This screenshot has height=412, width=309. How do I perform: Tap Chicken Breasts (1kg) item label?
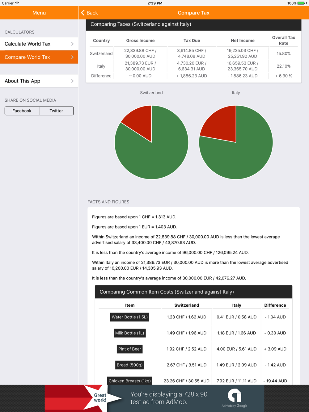tap(130, 381)
